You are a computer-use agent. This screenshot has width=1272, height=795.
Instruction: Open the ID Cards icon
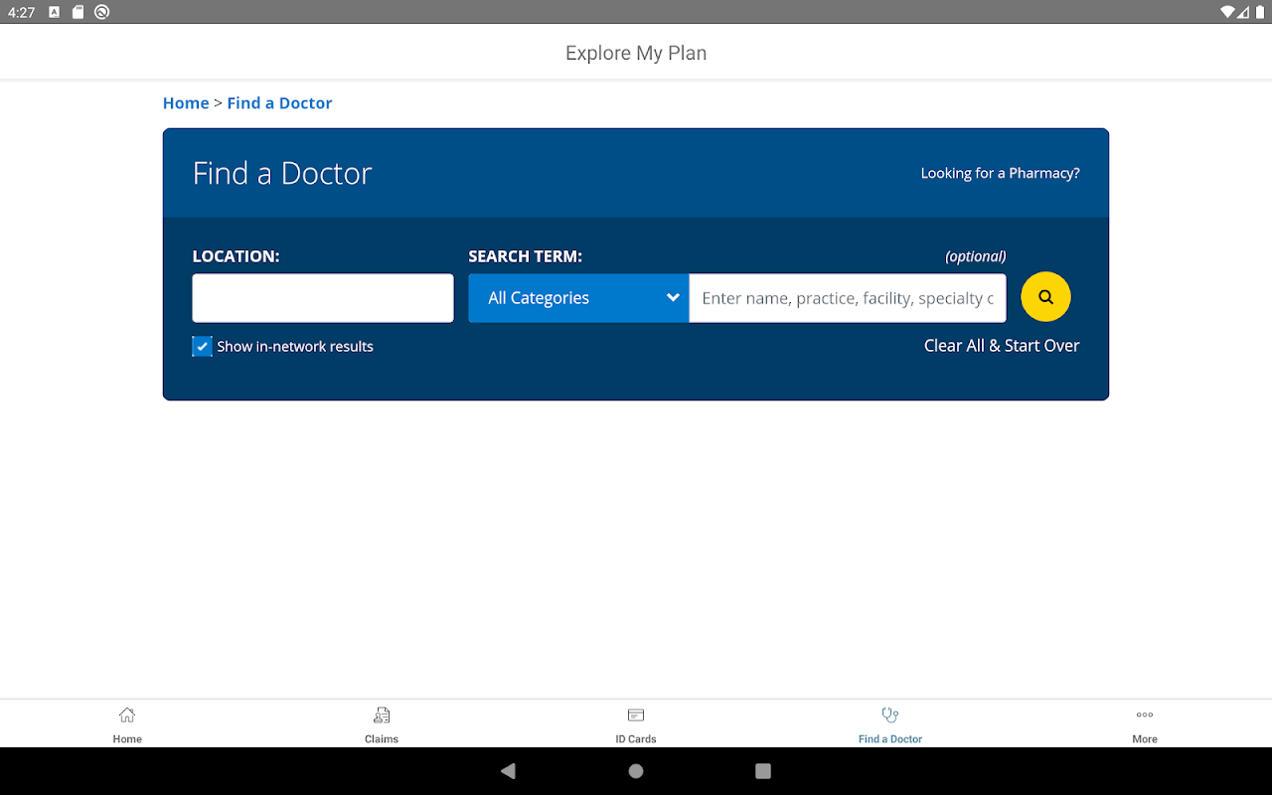tap(636, 715)
